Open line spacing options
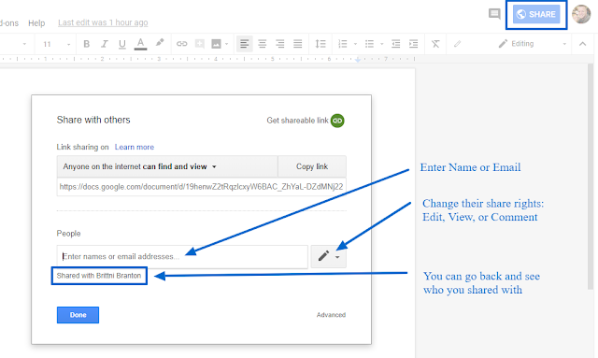Viewport: 598px width, 358px height. (320, 44)
